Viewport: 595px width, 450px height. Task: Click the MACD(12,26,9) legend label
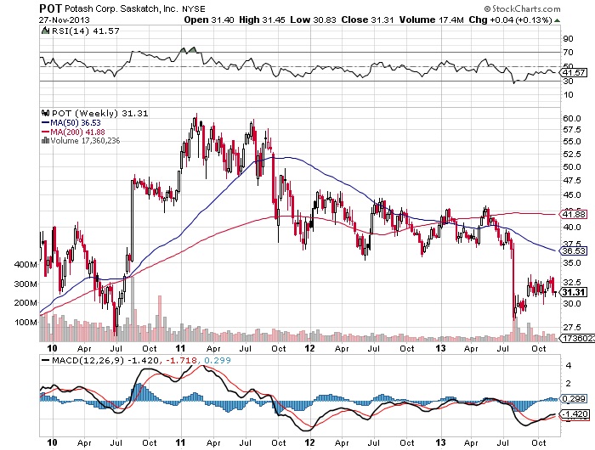pyautogui.click(x=88, y=360)
